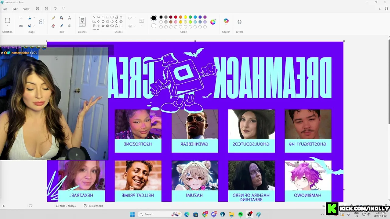Image resolution: width=390 pixels, height=219 pixels.
Task: Pick the red color swatch
Action: tap(176, 17)
